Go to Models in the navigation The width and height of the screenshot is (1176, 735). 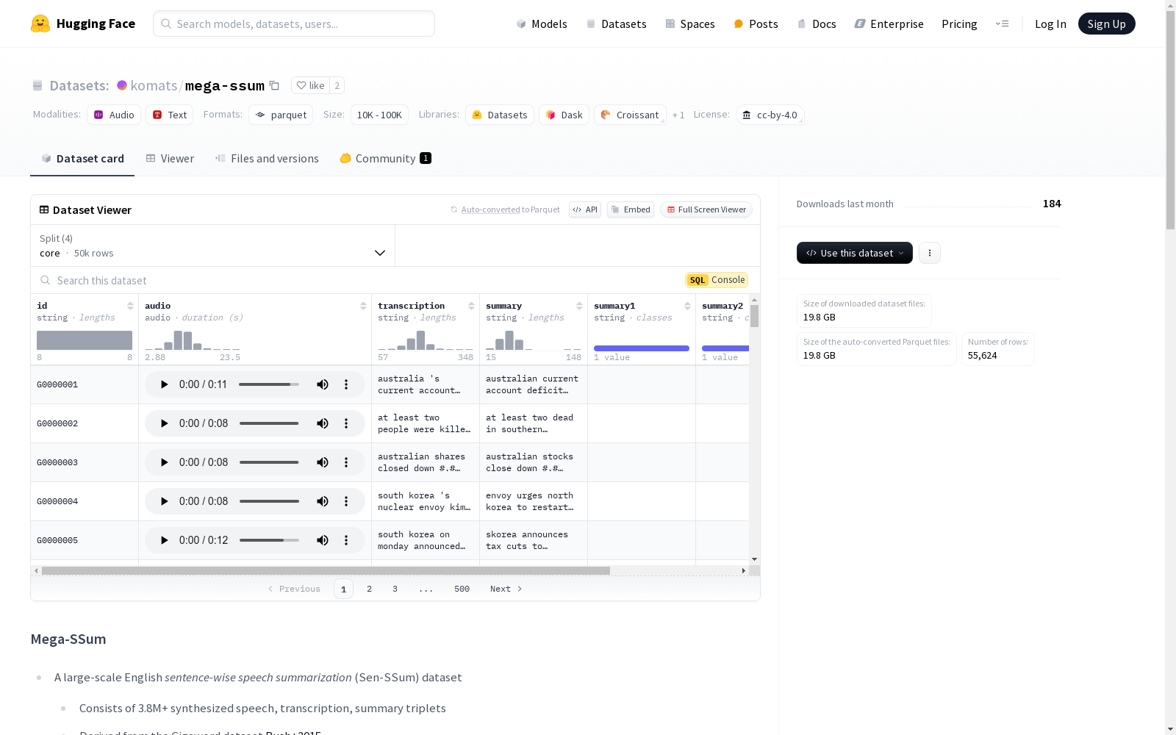542,24
